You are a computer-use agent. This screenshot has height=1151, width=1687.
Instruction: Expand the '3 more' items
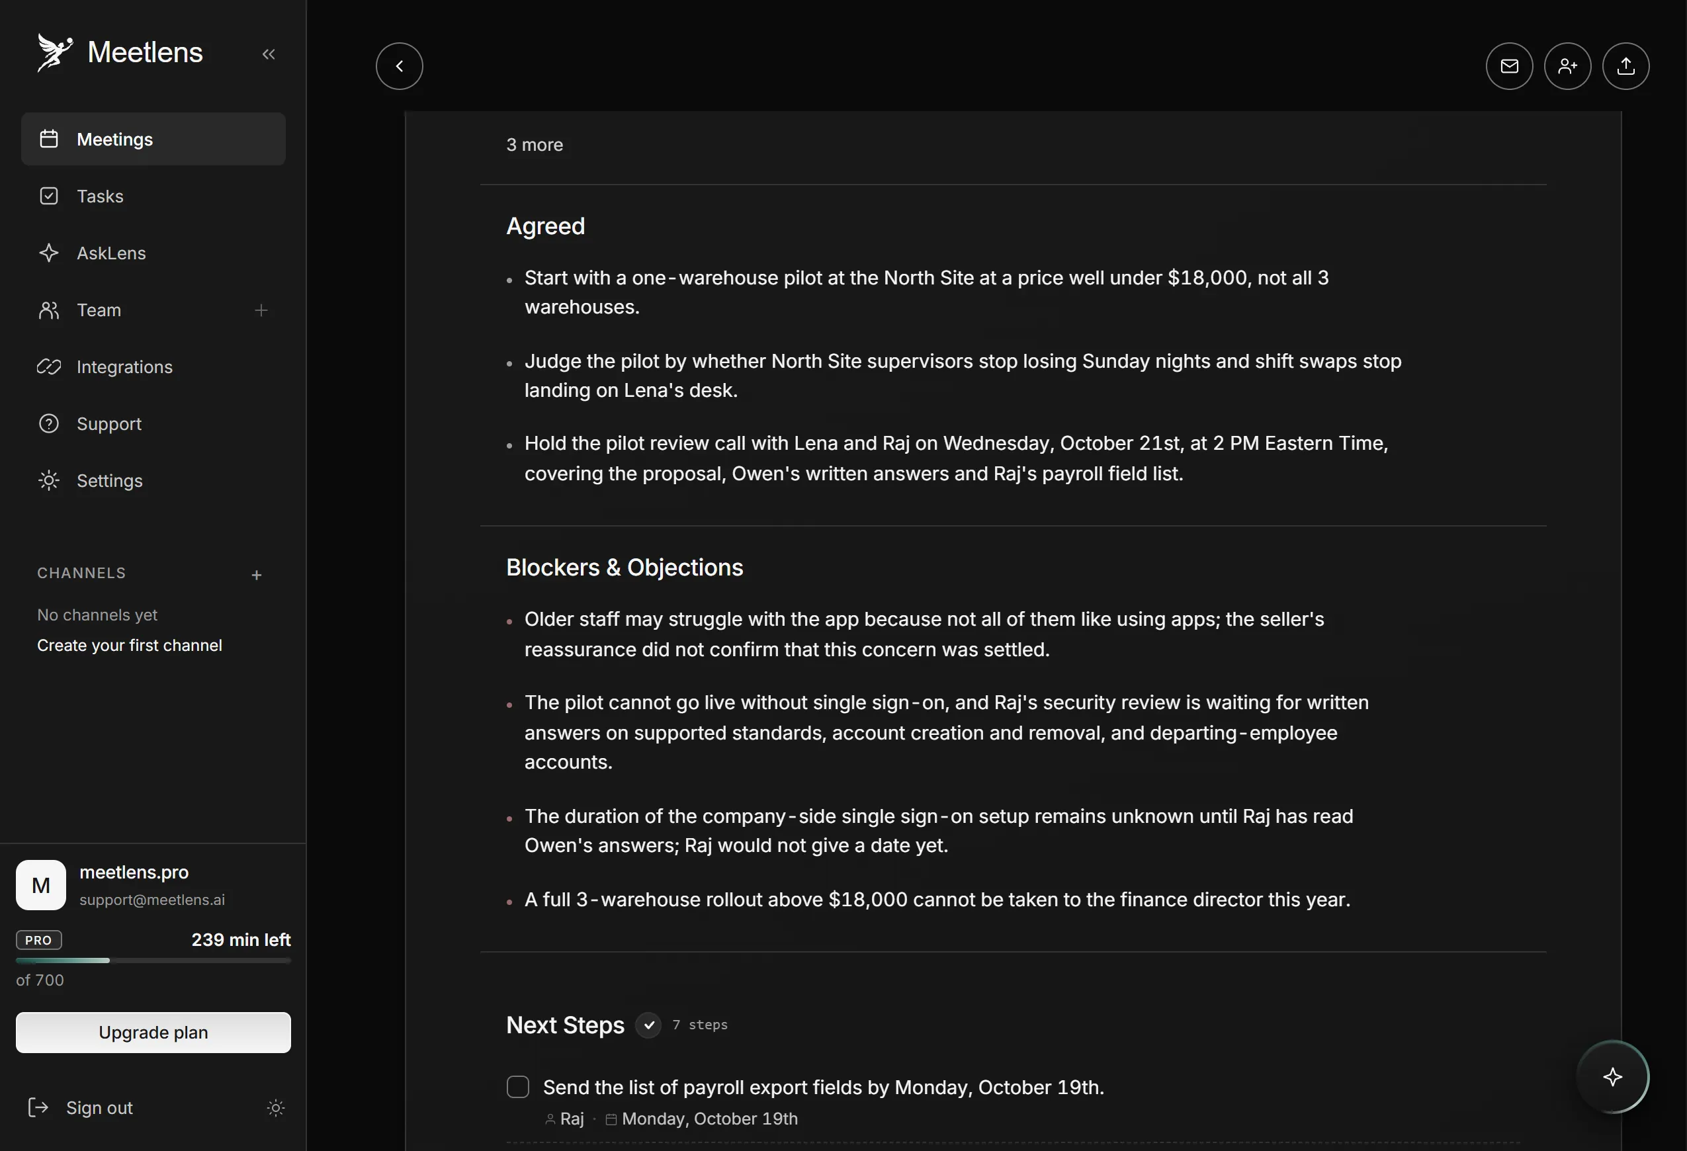(x=535, y=144)
